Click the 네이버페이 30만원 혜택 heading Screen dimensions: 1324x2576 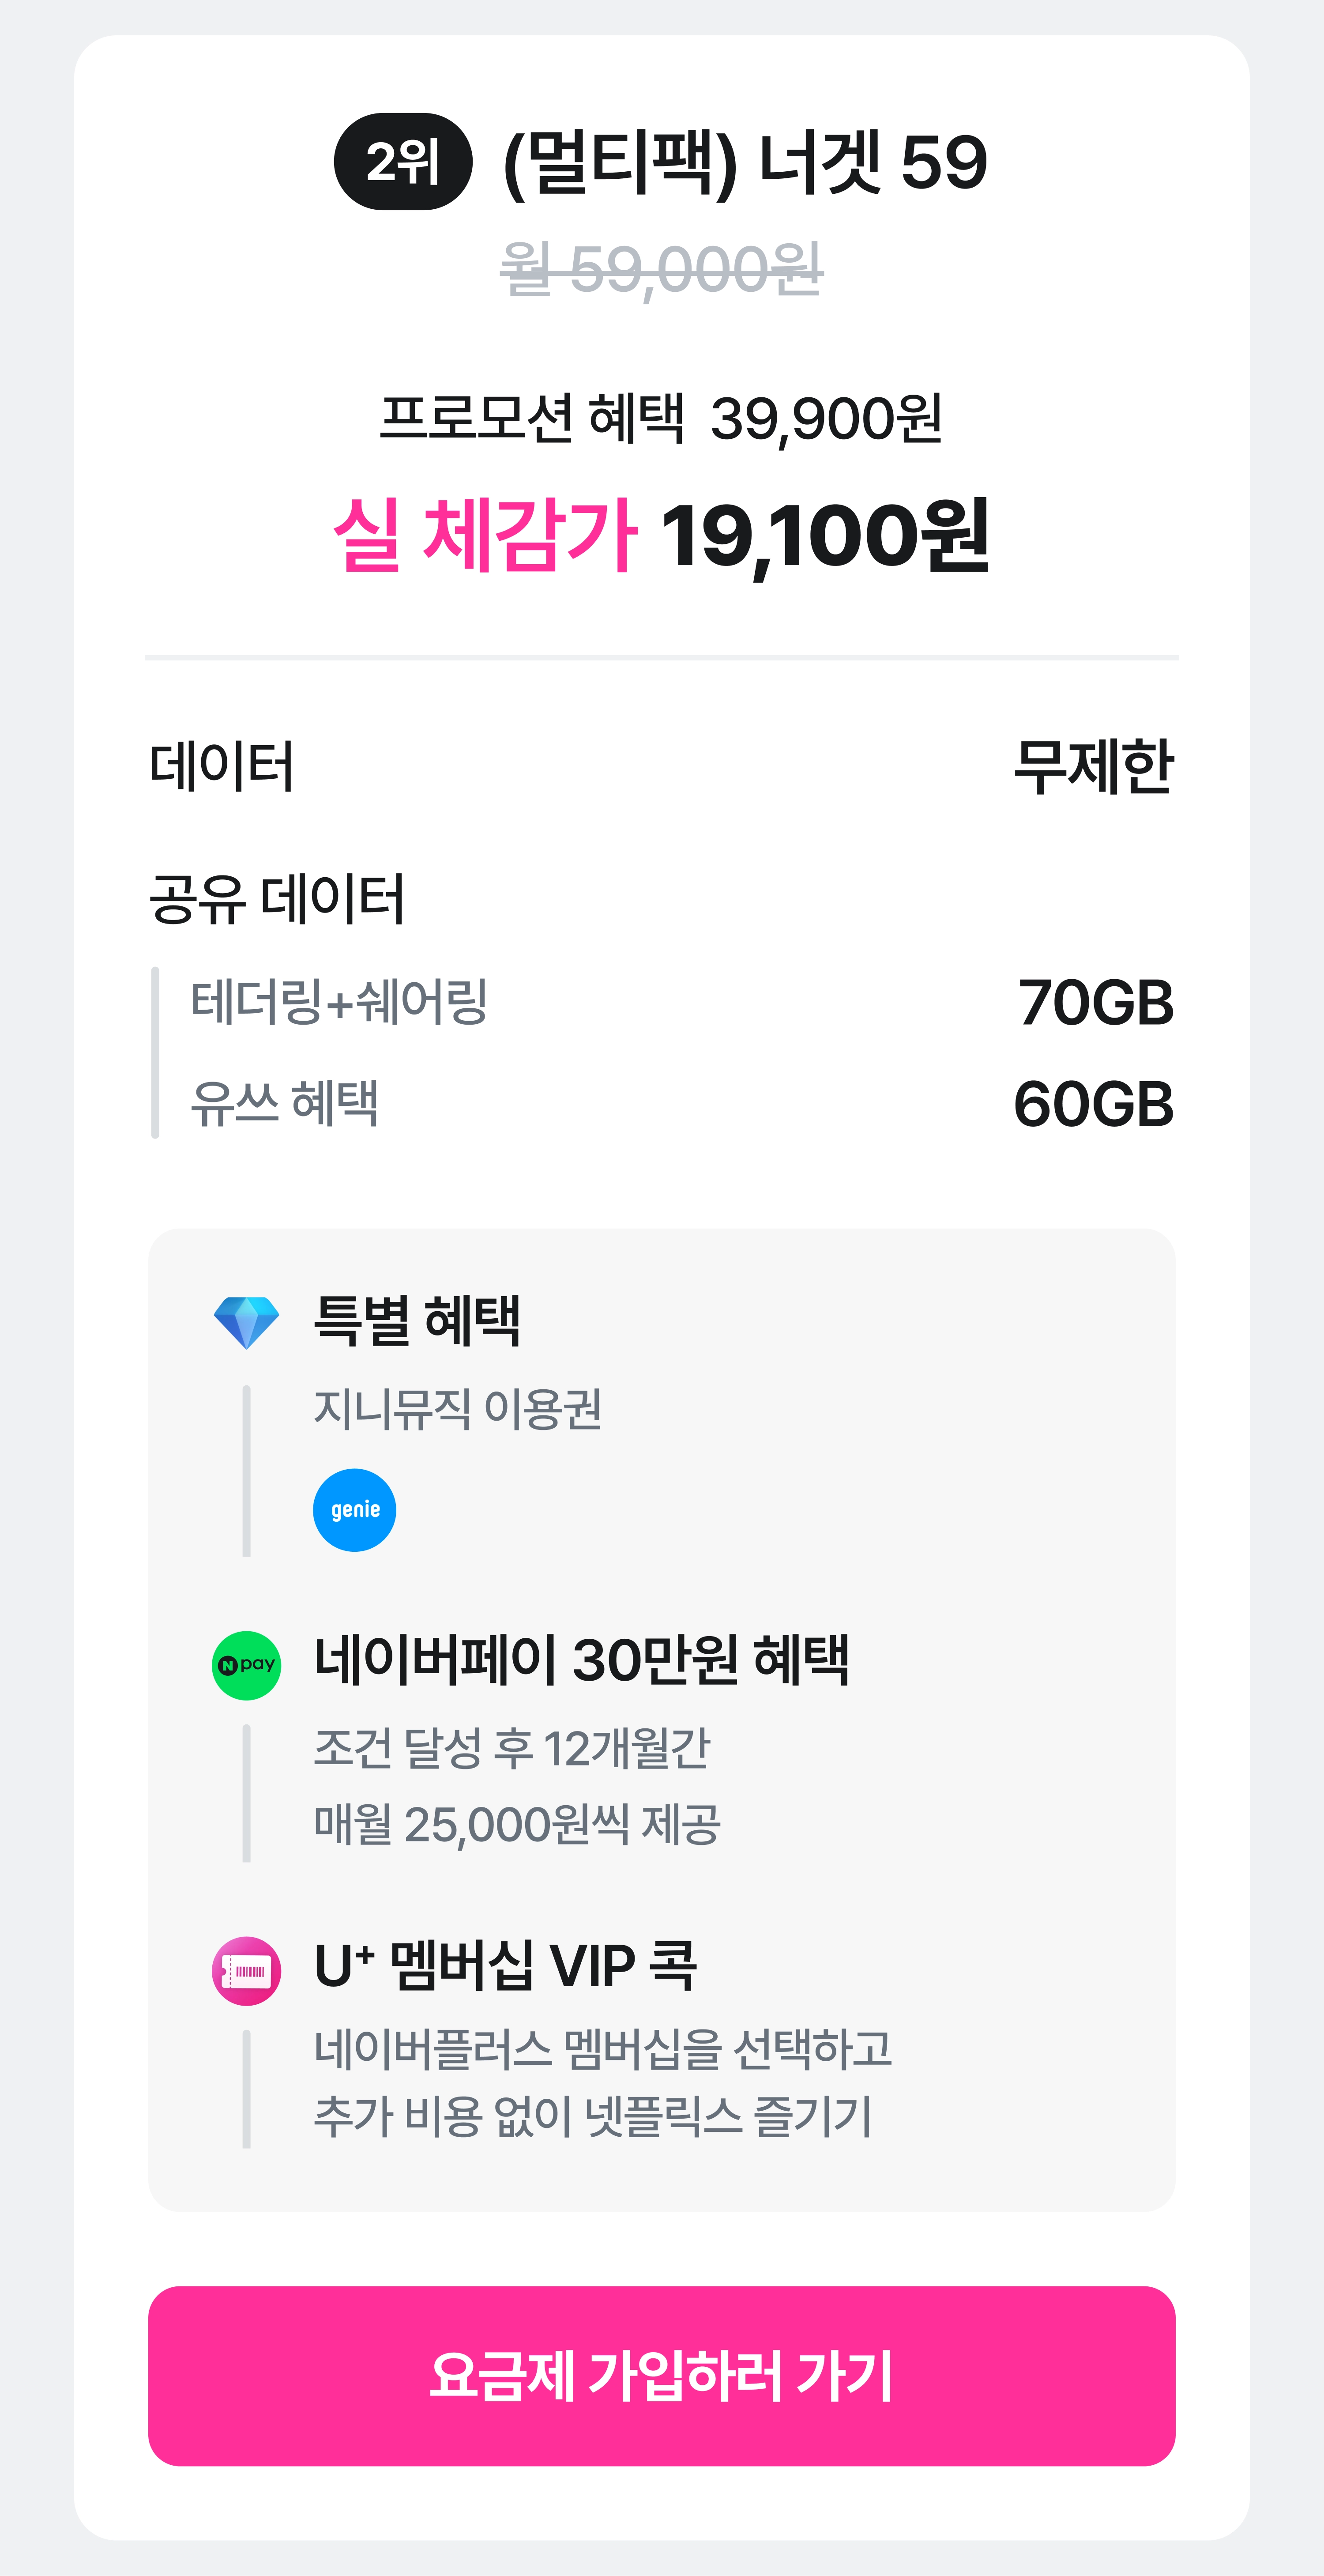tap(581, 1660)
